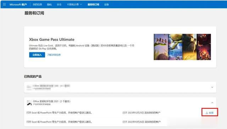The height and width of the screenshot is (129, 227).
Task: Open the 隐私 tab
Action: click(49, 5)
